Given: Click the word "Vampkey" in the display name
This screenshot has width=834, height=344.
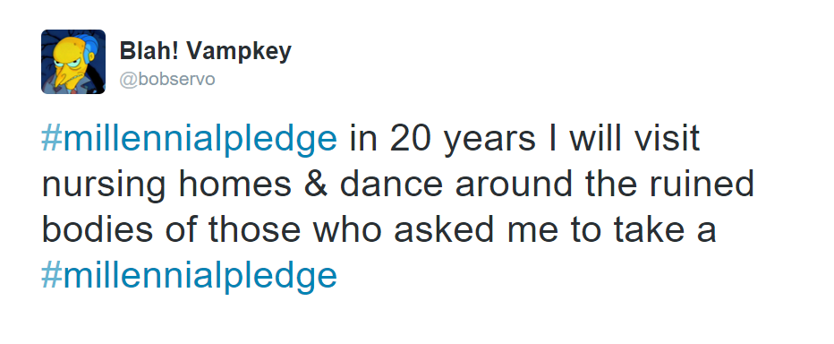Looking at the screenshot, I should (x=239, y=52).
